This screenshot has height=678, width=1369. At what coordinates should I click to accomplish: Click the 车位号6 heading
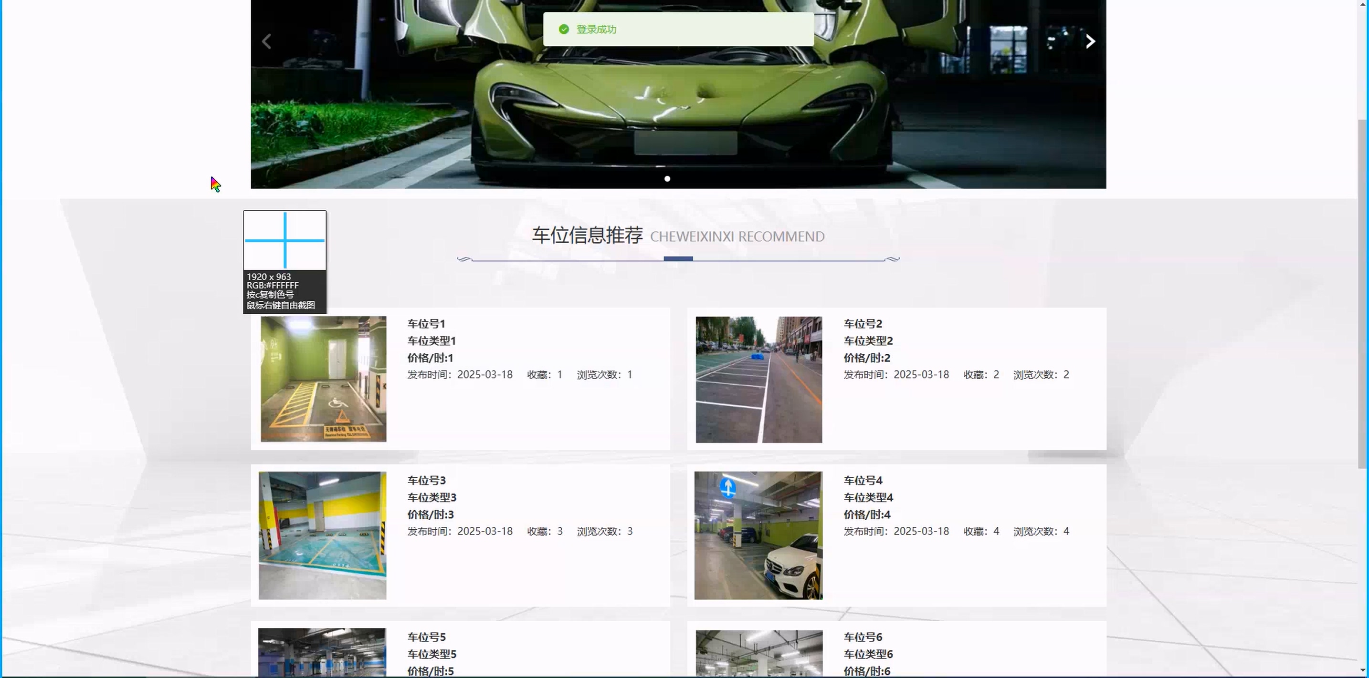click(863, 637)
